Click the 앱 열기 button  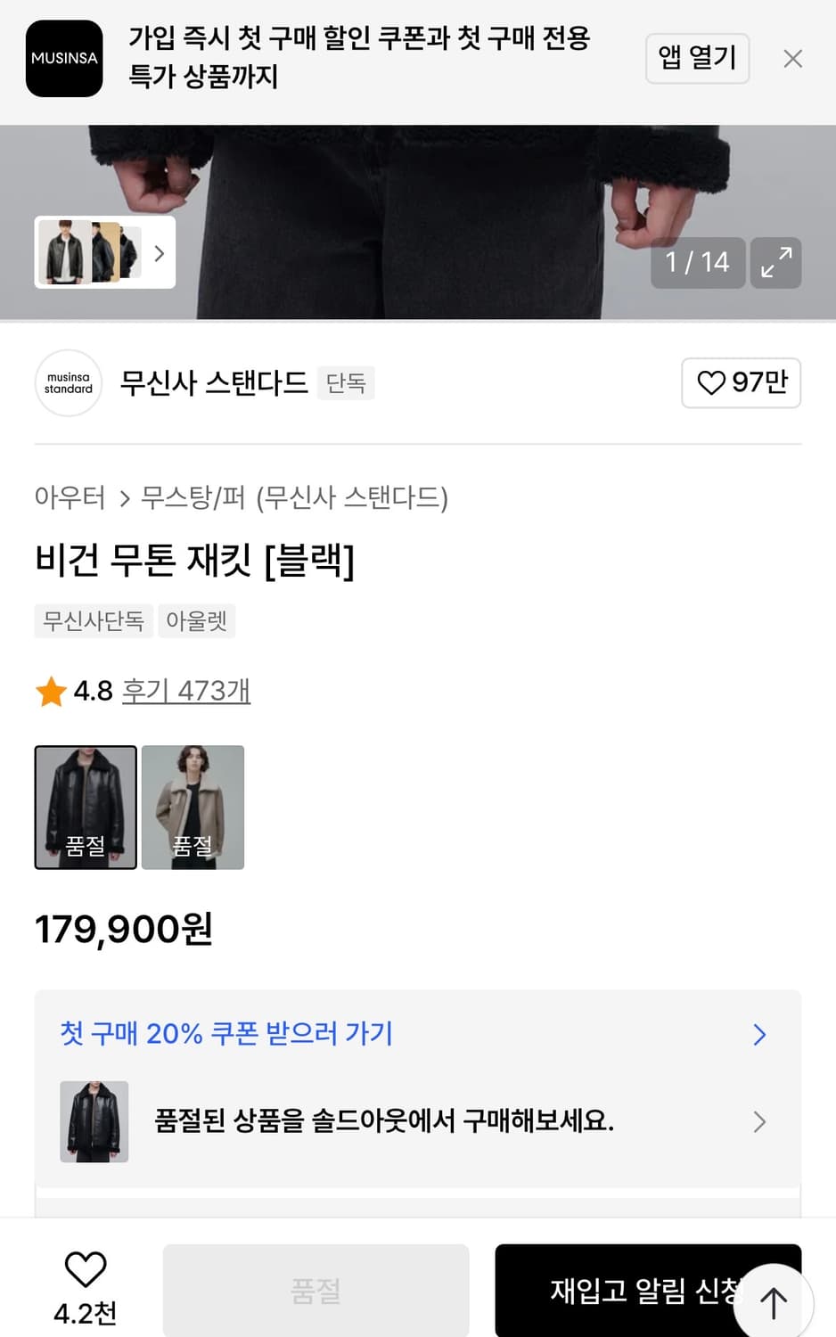point(697,59)
